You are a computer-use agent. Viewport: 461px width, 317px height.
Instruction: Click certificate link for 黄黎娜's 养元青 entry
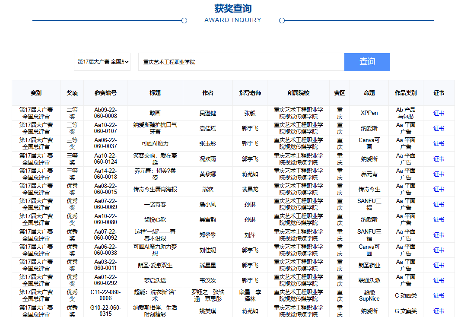tap(439, 174)
